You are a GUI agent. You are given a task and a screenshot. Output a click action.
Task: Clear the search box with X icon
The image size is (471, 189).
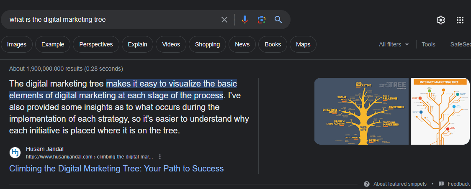click(x=224, y=20)
